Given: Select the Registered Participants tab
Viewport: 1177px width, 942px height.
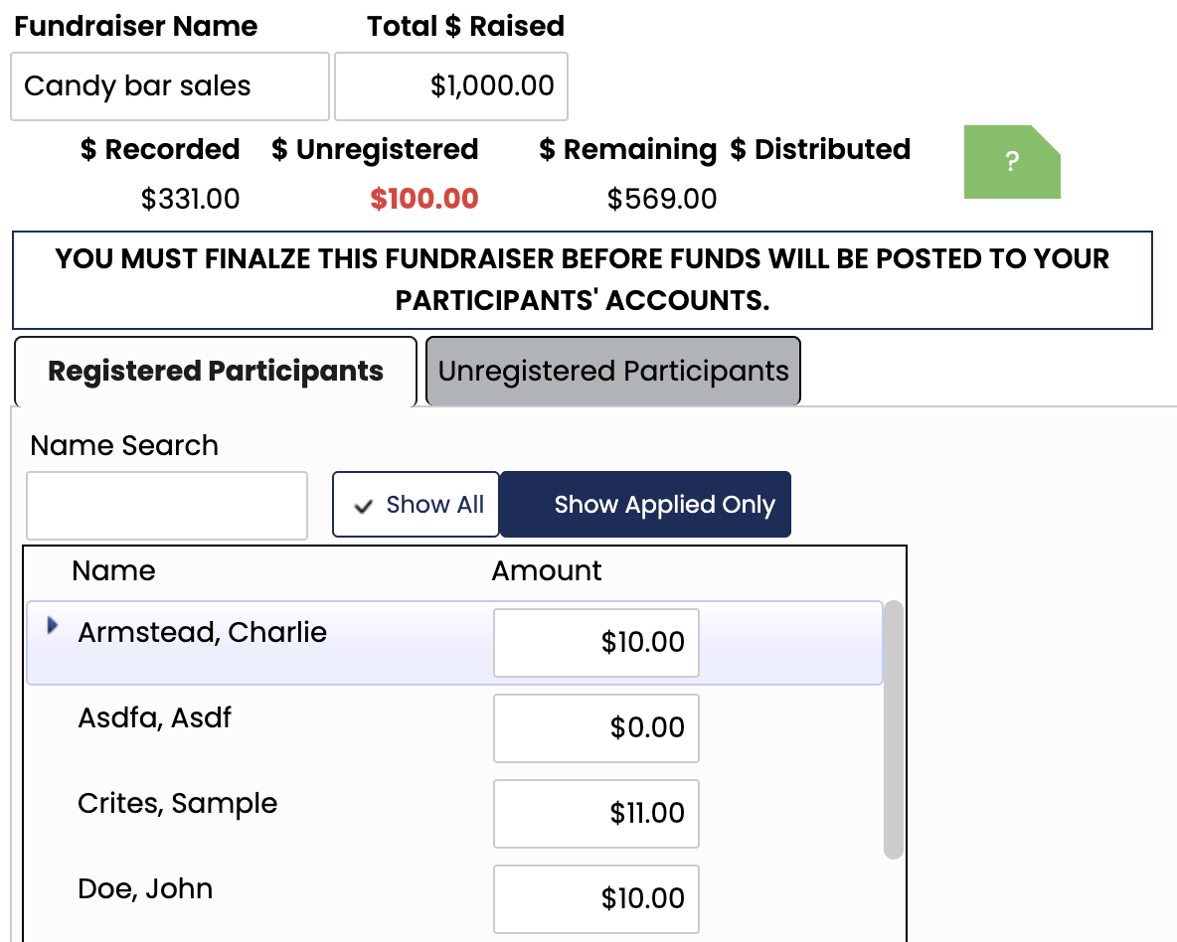Looking at the screenshot, I should pyautogui.click(x=215, y=371).
